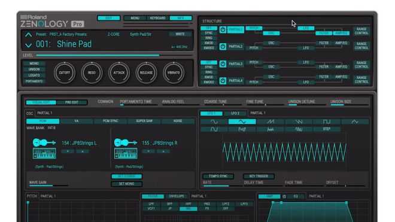Select the sine LFO waveform icon

coord(214,122)
